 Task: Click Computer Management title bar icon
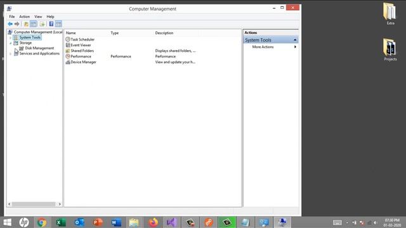tap(10, 8)
